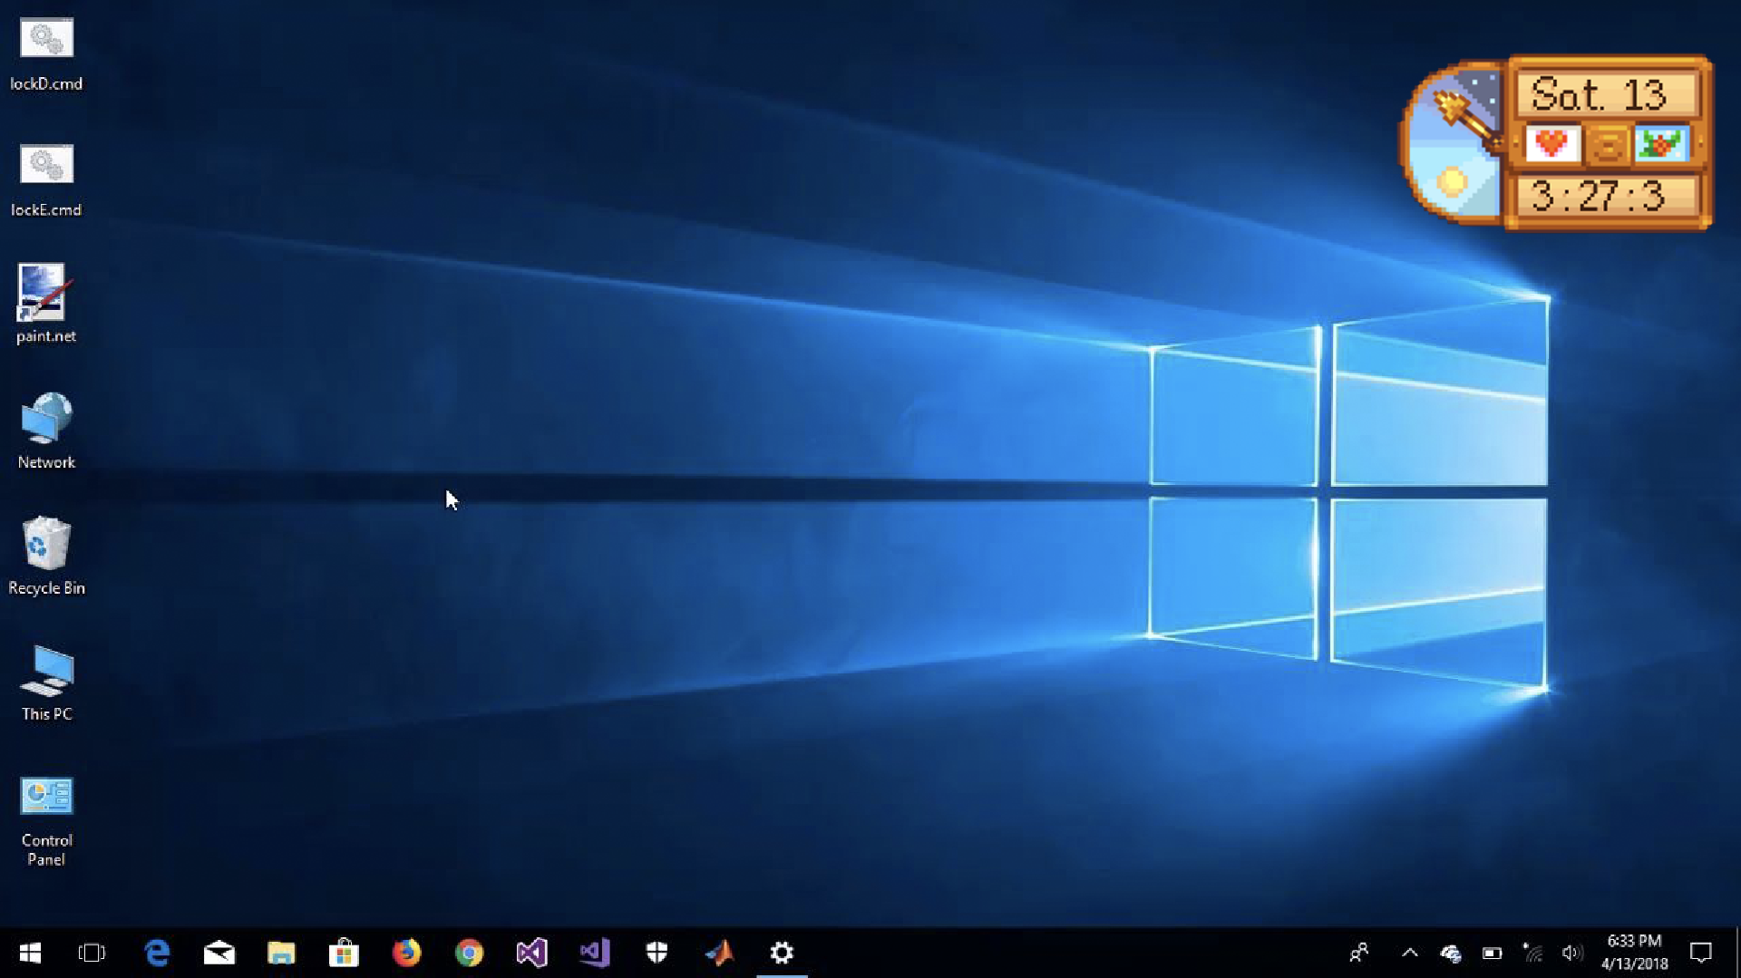Click the '3:27:3' time on widget

tap(1600, 196)
